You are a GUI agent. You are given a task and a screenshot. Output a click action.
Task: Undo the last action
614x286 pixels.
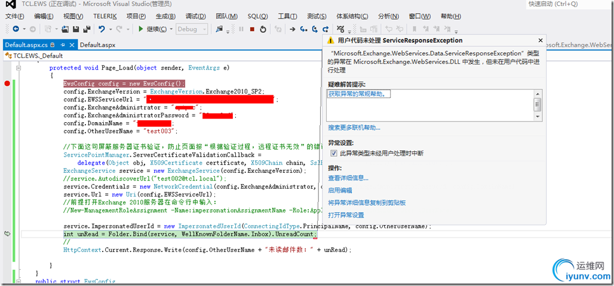[102, 29]
